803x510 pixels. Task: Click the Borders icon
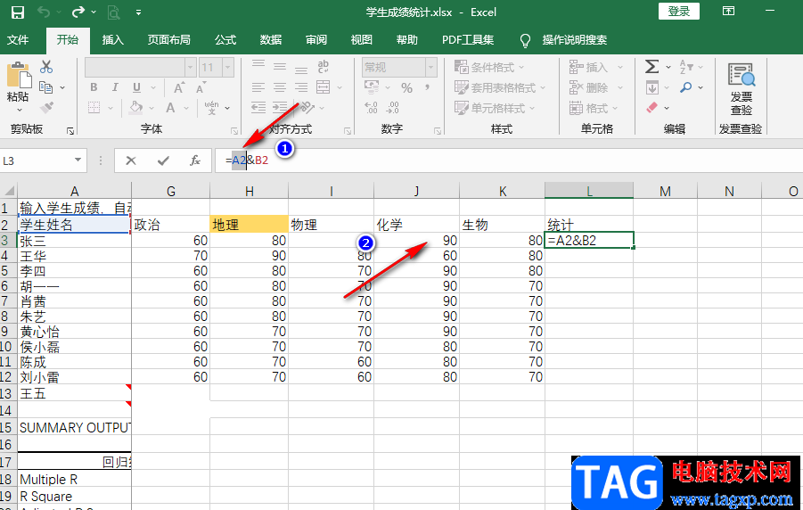(94, 108)
